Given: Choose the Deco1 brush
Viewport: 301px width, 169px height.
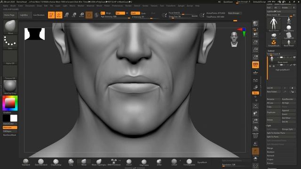Looking at the screenshot, I should click(x=129, y=162).
